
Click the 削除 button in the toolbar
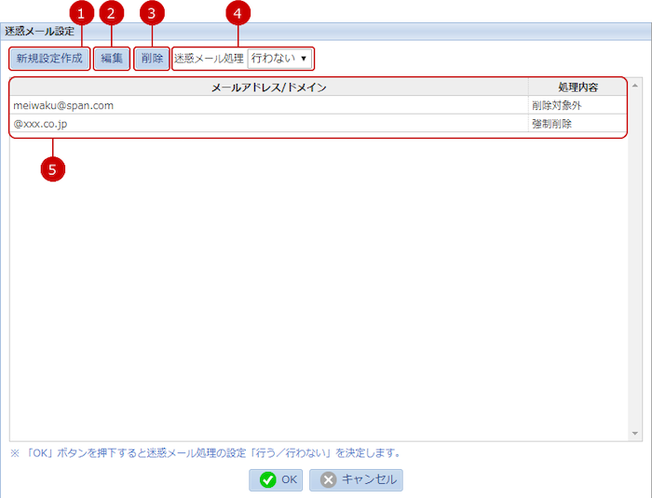(x=152, y=59)
